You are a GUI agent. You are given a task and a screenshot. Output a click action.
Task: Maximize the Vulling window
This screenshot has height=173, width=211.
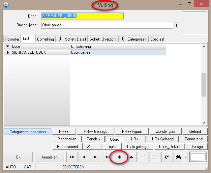coord(190,4)
